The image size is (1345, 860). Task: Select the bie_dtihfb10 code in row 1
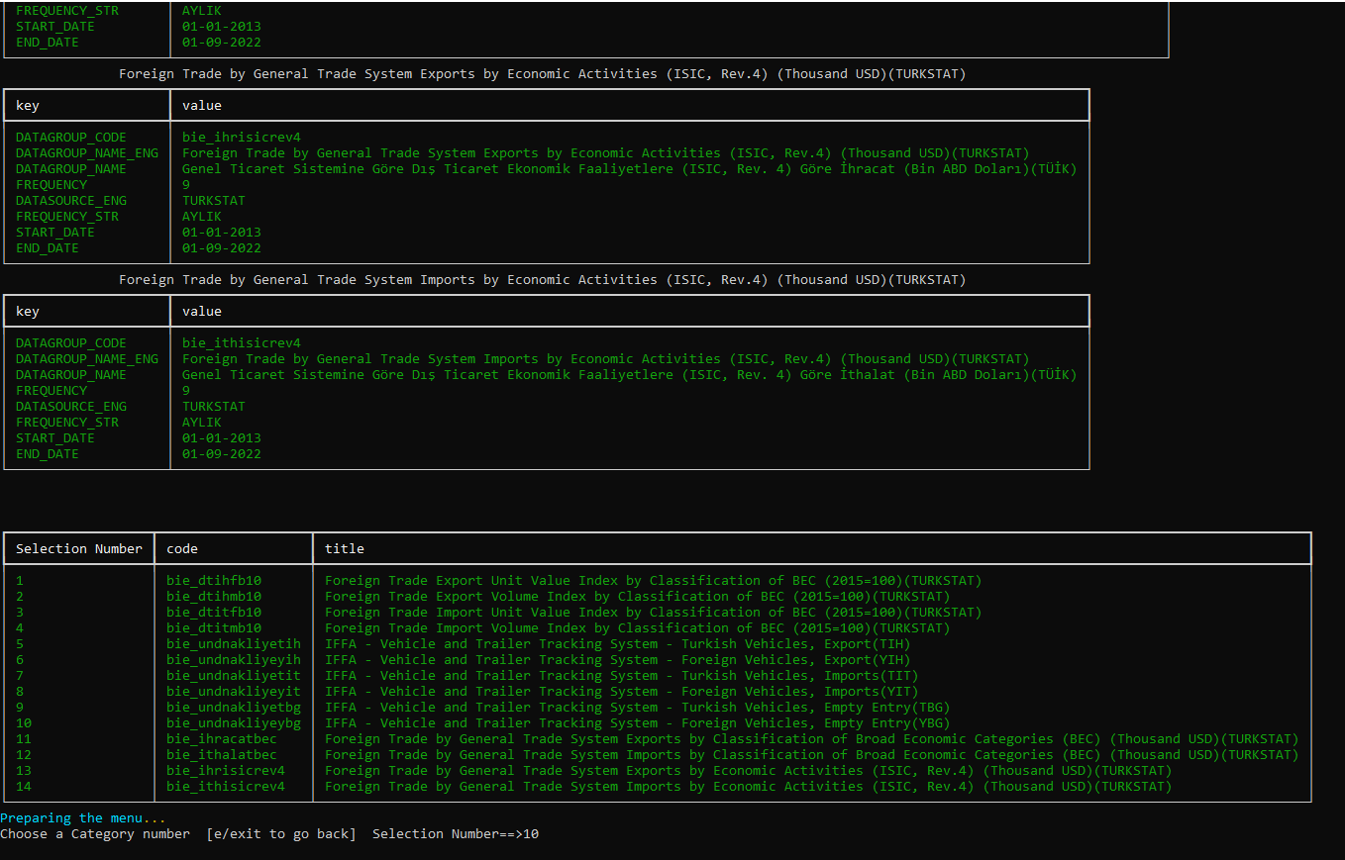click(x=214, y=581)
